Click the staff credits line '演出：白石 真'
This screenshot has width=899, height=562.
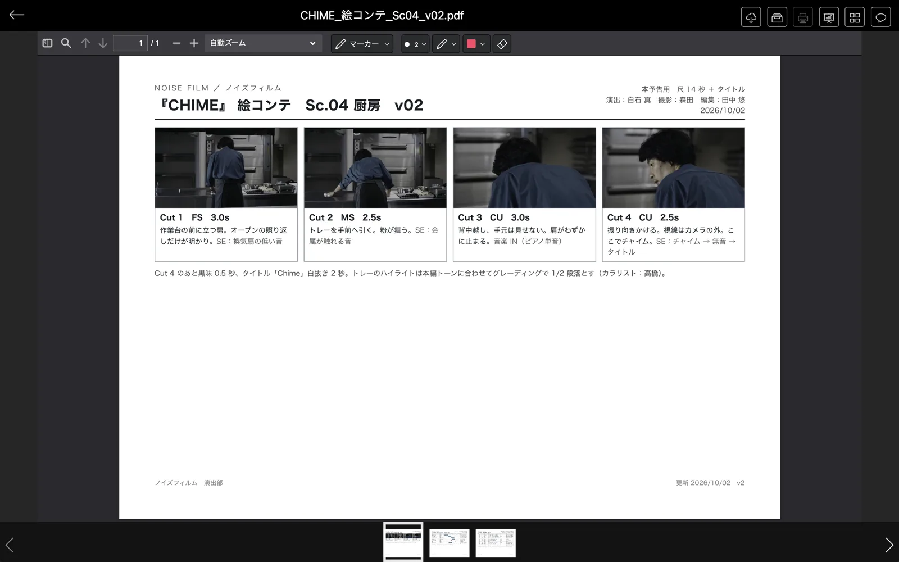[x=675, y=100]
